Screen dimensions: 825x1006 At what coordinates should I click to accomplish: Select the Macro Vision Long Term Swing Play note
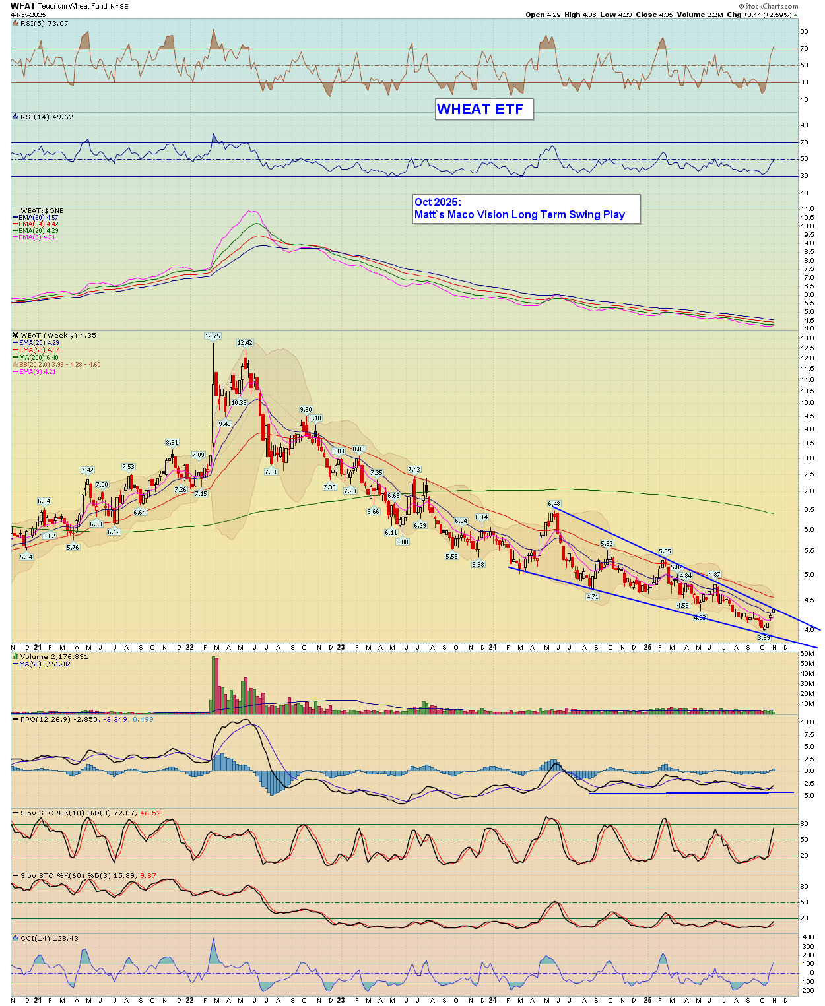point(526,208)
